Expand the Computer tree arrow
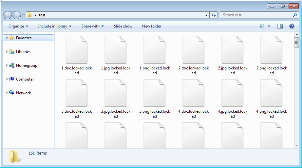Image resolution: width=302 pixels, height=168 pixels. (7, 79)
